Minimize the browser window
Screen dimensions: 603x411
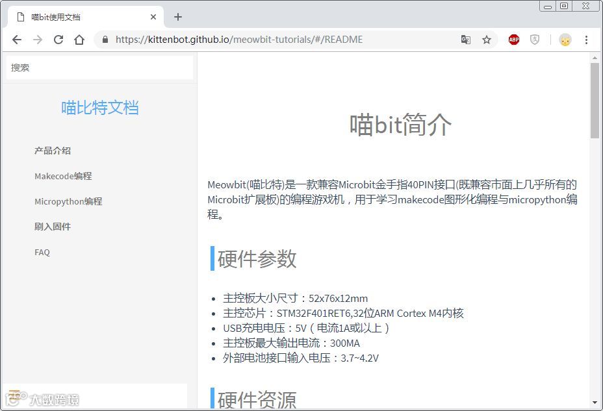[x=548, y=6]
